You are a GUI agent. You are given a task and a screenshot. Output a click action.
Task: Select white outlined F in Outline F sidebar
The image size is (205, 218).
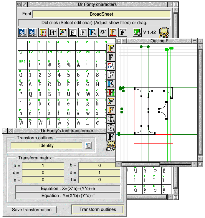111,75
